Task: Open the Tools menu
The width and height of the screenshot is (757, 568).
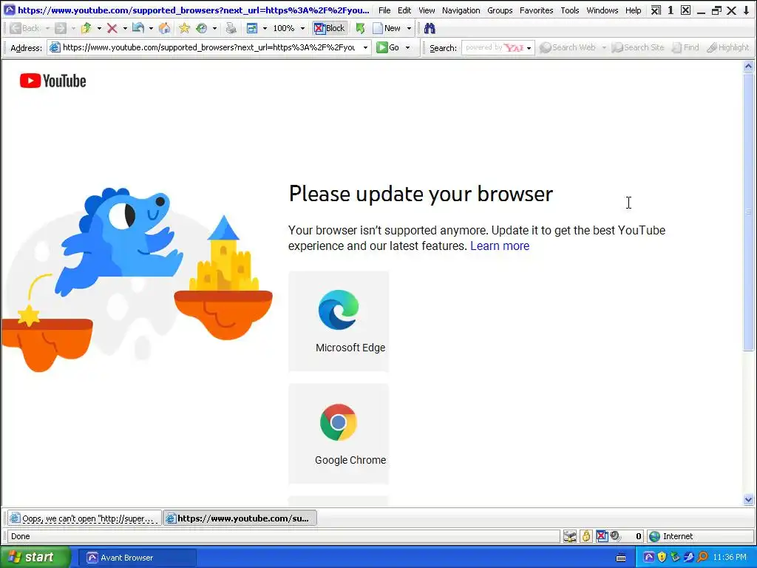Action: click(570, 10)
